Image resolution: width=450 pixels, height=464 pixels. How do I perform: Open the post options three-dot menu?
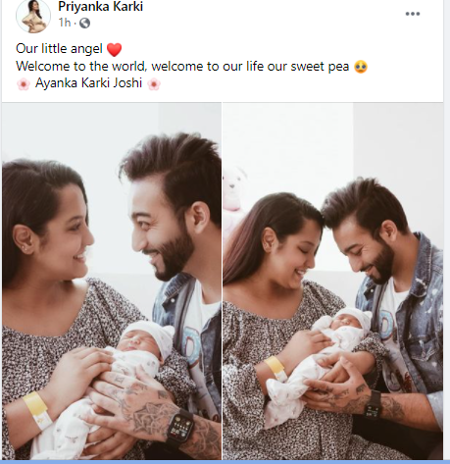(413, 14)
